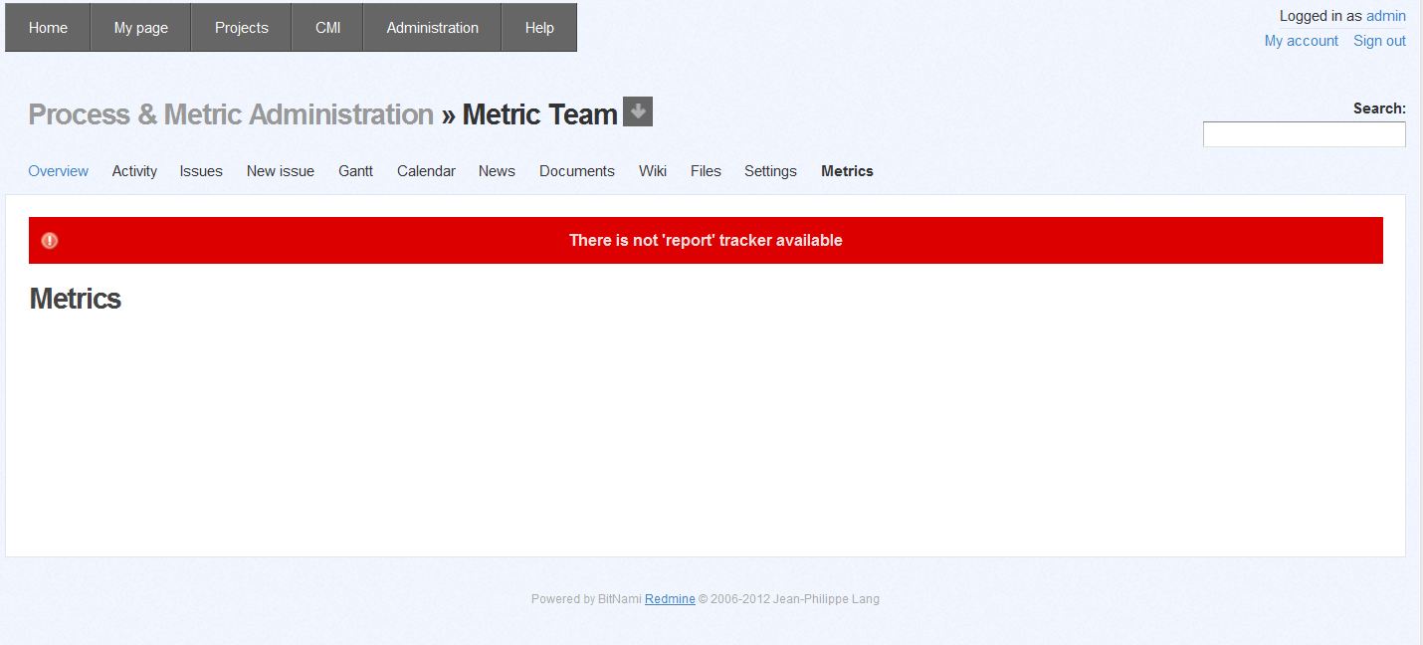Viewport: 1423px width, 645px height.
Task: Open the Issues tab
Action: coord(201,171)
